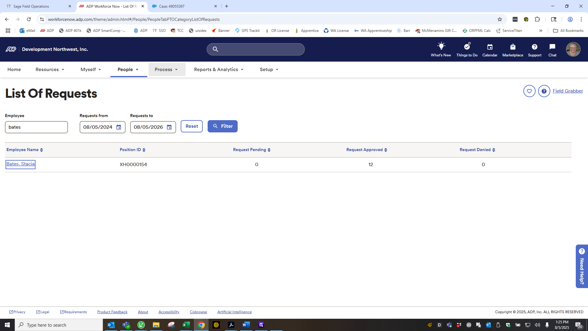The width and height of the screenshot is (588, 331).
Task: Expand the Resources menu
Action: coord(50,70)
